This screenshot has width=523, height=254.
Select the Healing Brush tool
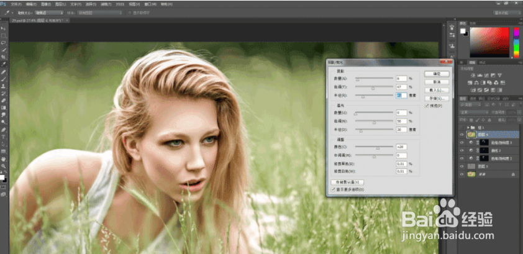[3, 72]
